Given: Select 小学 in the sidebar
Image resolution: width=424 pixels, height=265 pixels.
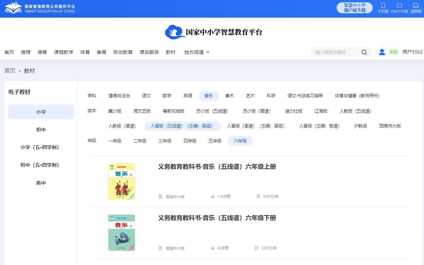Looking at the screenshot, I should [x=41, y=112].
